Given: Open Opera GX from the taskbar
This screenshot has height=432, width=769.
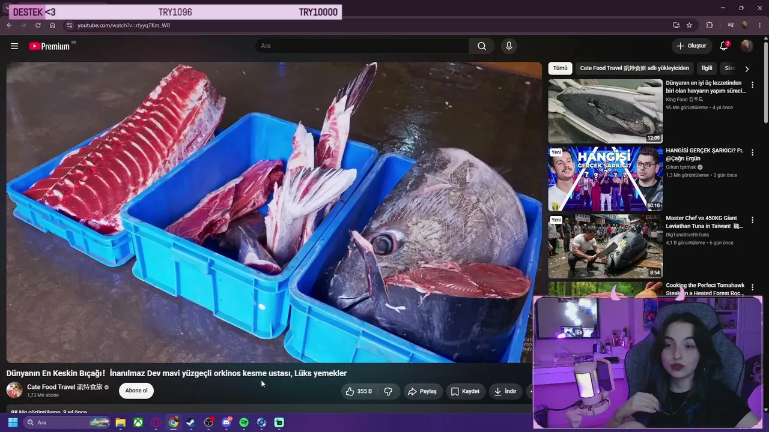Looking at the screenshot, I should pos(156,422).
